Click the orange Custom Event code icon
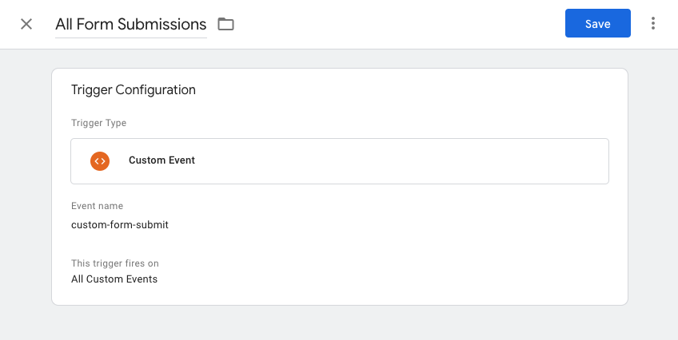678x340 pixels. [x=100, y=161]
